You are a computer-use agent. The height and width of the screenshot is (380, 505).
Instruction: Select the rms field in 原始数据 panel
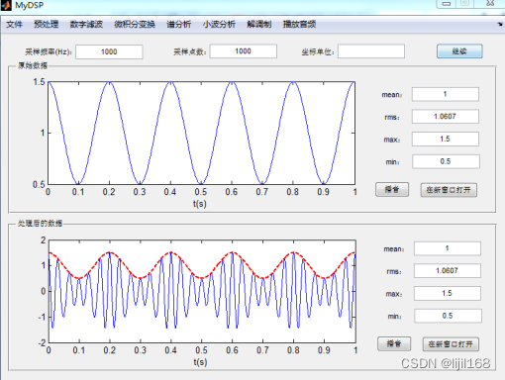pos(446,117)
